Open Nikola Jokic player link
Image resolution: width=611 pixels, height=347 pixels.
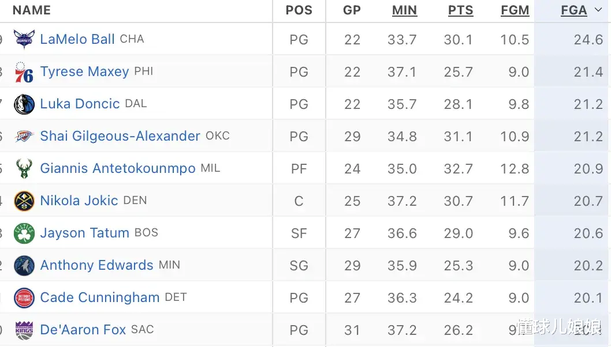click(79, 201)
